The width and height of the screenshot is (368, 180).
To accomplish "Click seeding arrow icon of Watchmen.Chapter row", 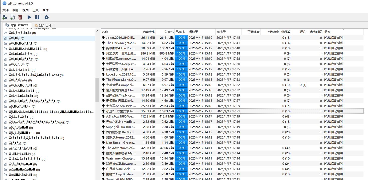I will [x=103, y=158].
